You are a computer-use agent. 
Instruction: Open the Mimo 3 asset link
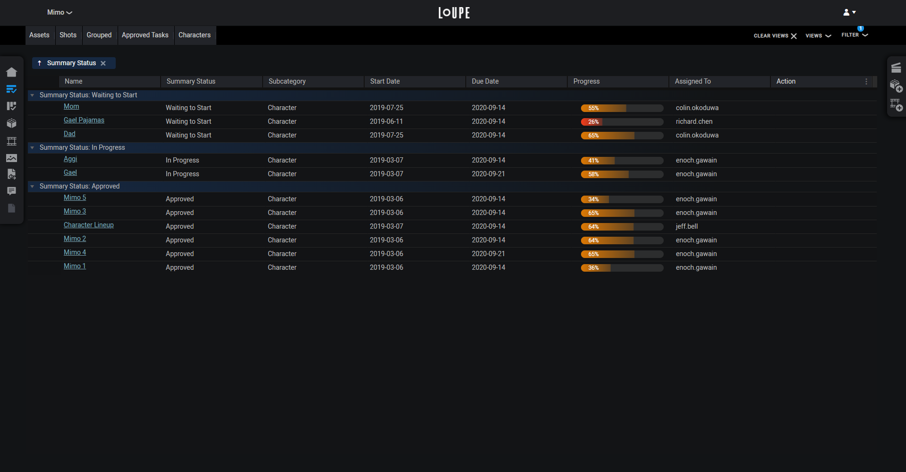click(75, 212)
